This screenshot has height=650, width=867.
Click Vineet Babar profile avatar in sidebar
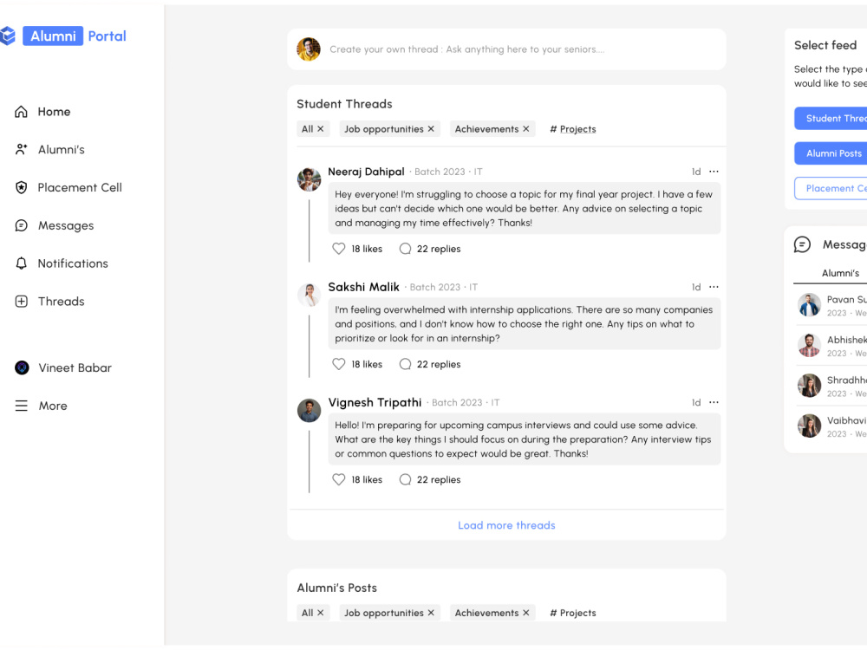coord(22,367)
